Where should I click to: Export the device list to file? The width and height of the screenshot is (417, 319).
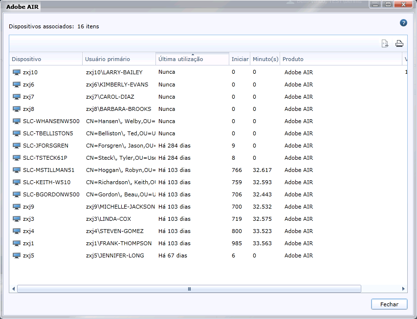click(385, 43)
